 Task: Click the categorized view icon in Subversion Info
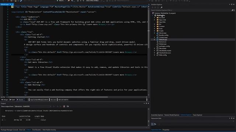[152, 124]
